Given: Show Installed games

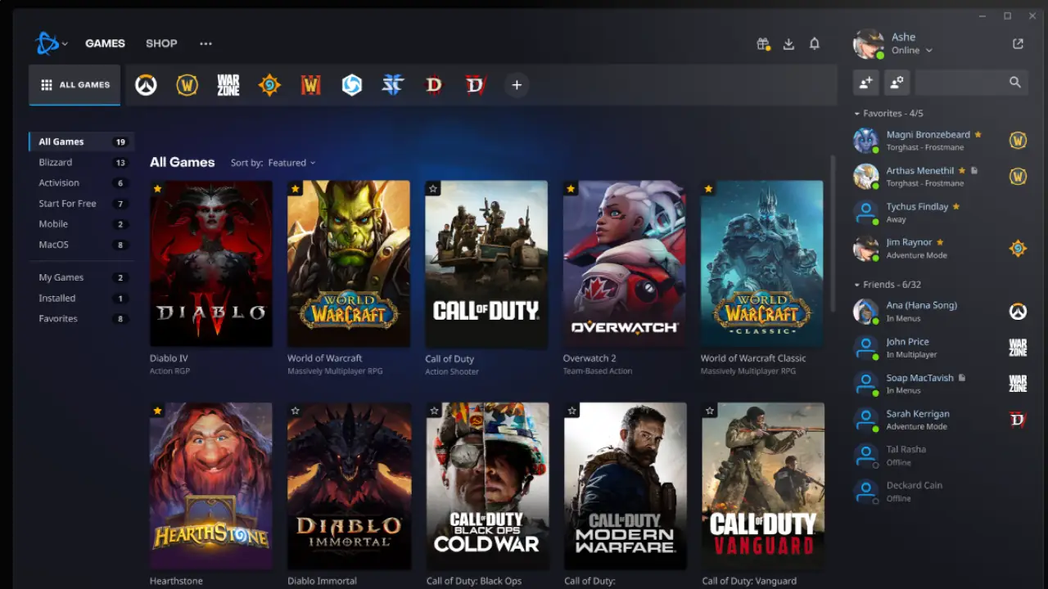Looking at the screenshot, I should (x=80, y=299).
